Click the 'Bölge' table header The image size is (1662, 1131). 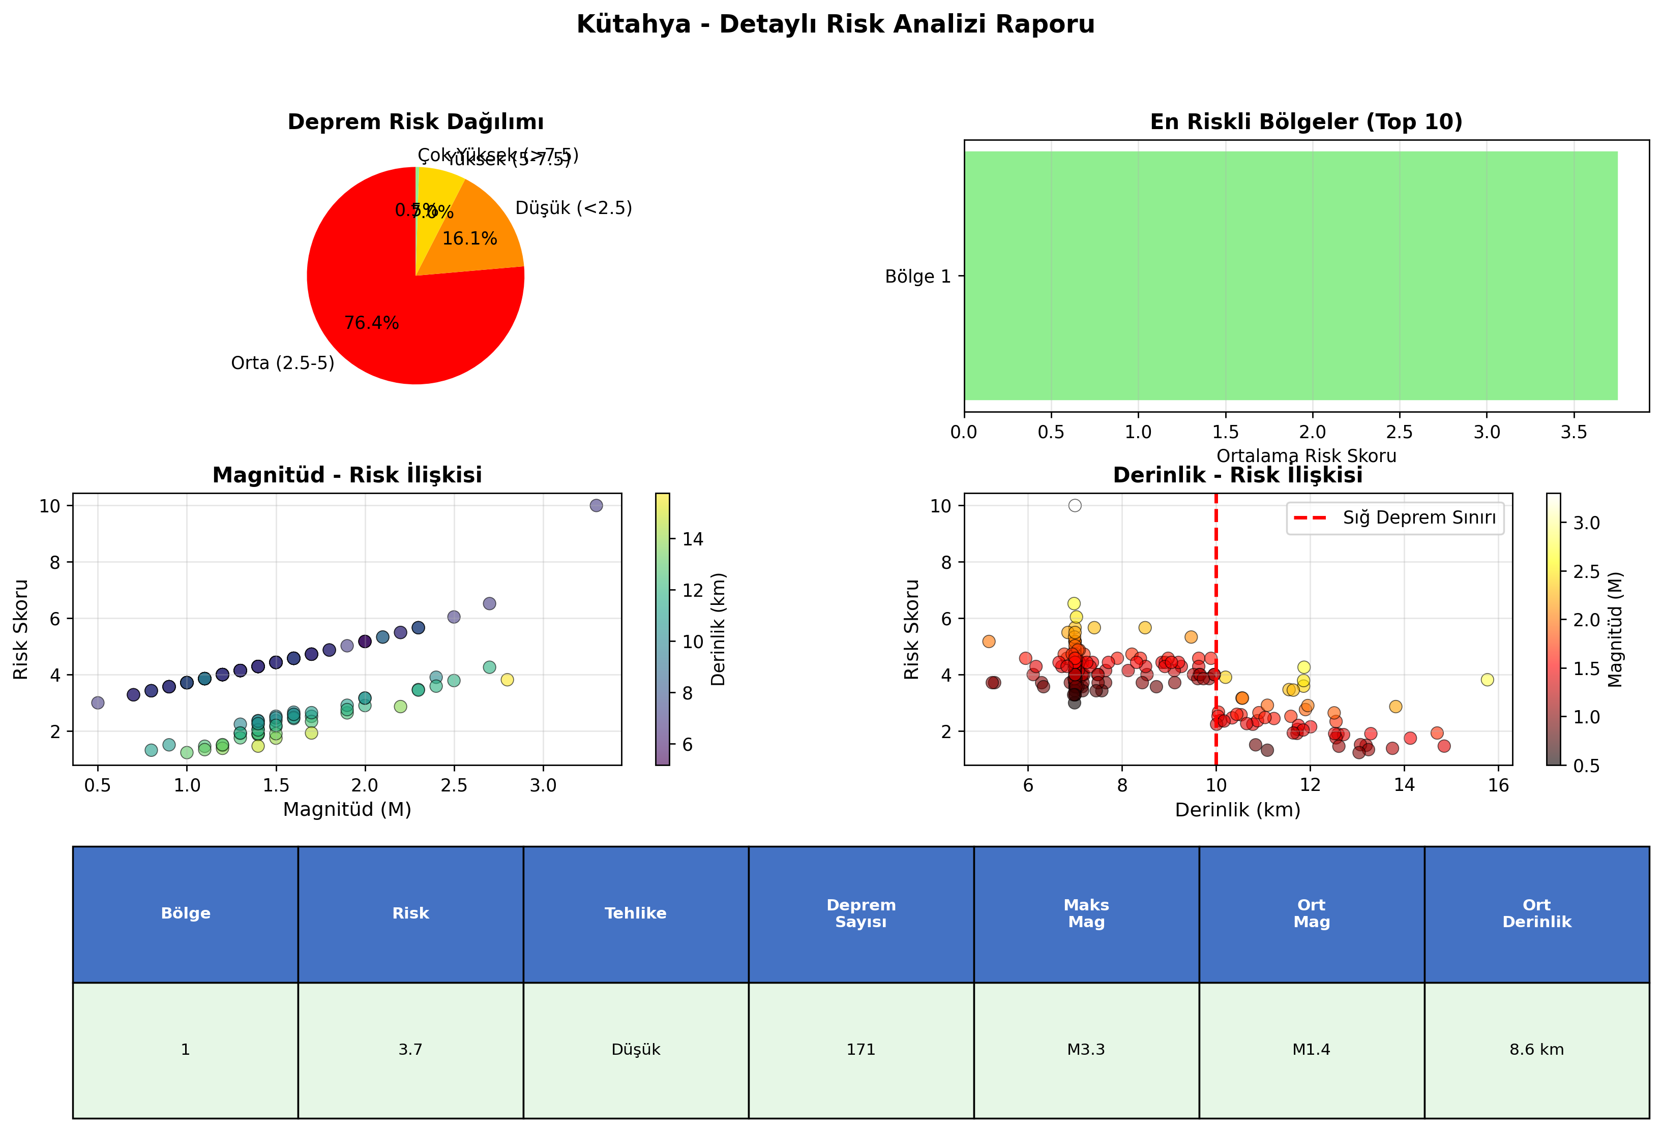185,913
